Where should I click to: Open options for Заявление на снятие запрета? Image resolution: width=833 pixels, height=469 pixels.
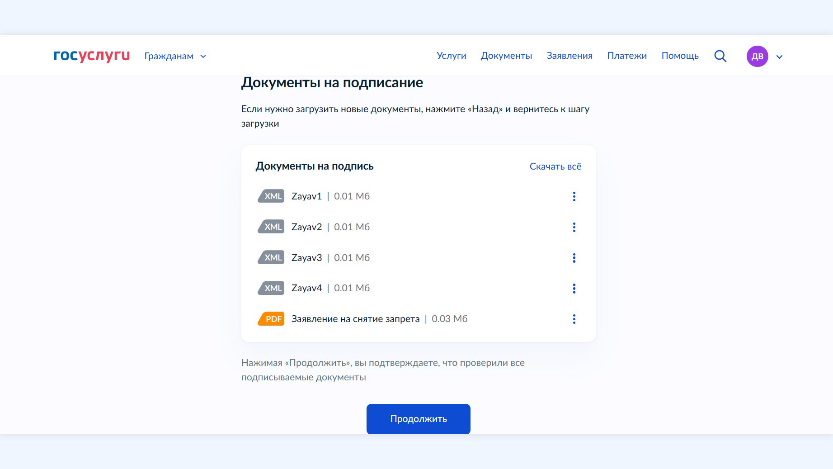click(574, 319)
